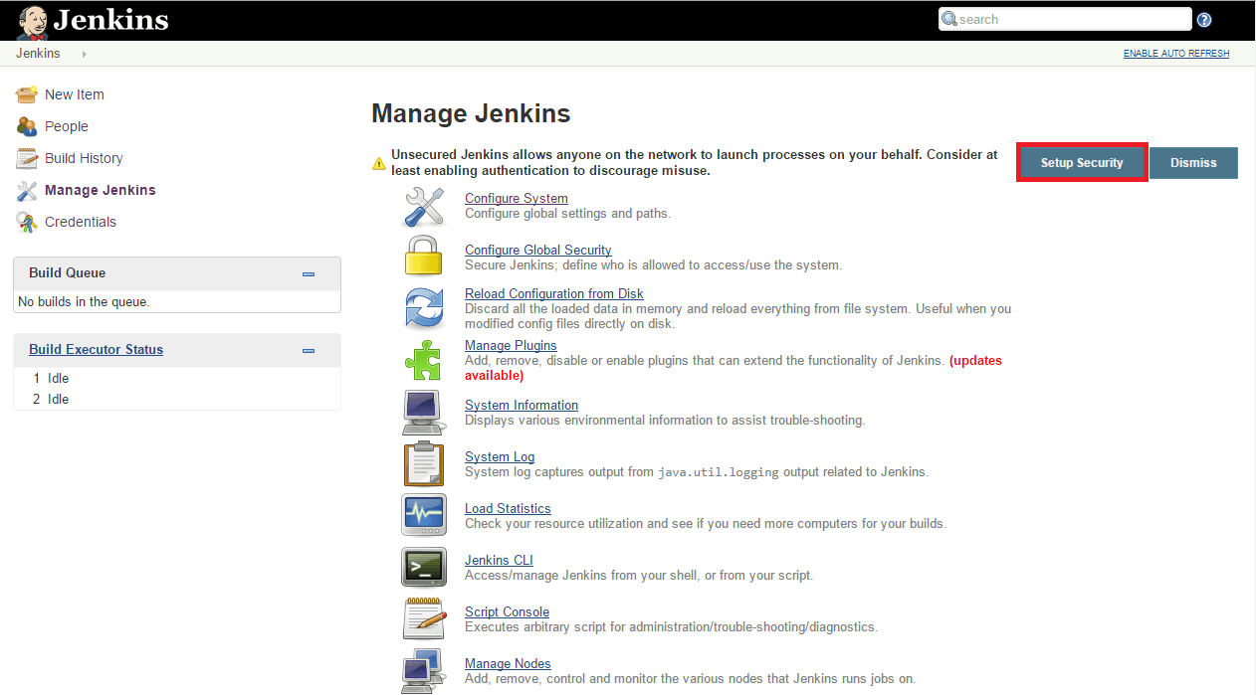1256x695 pixels.
Task: Click the People icon in sidebar
Action: click(27, 126)
